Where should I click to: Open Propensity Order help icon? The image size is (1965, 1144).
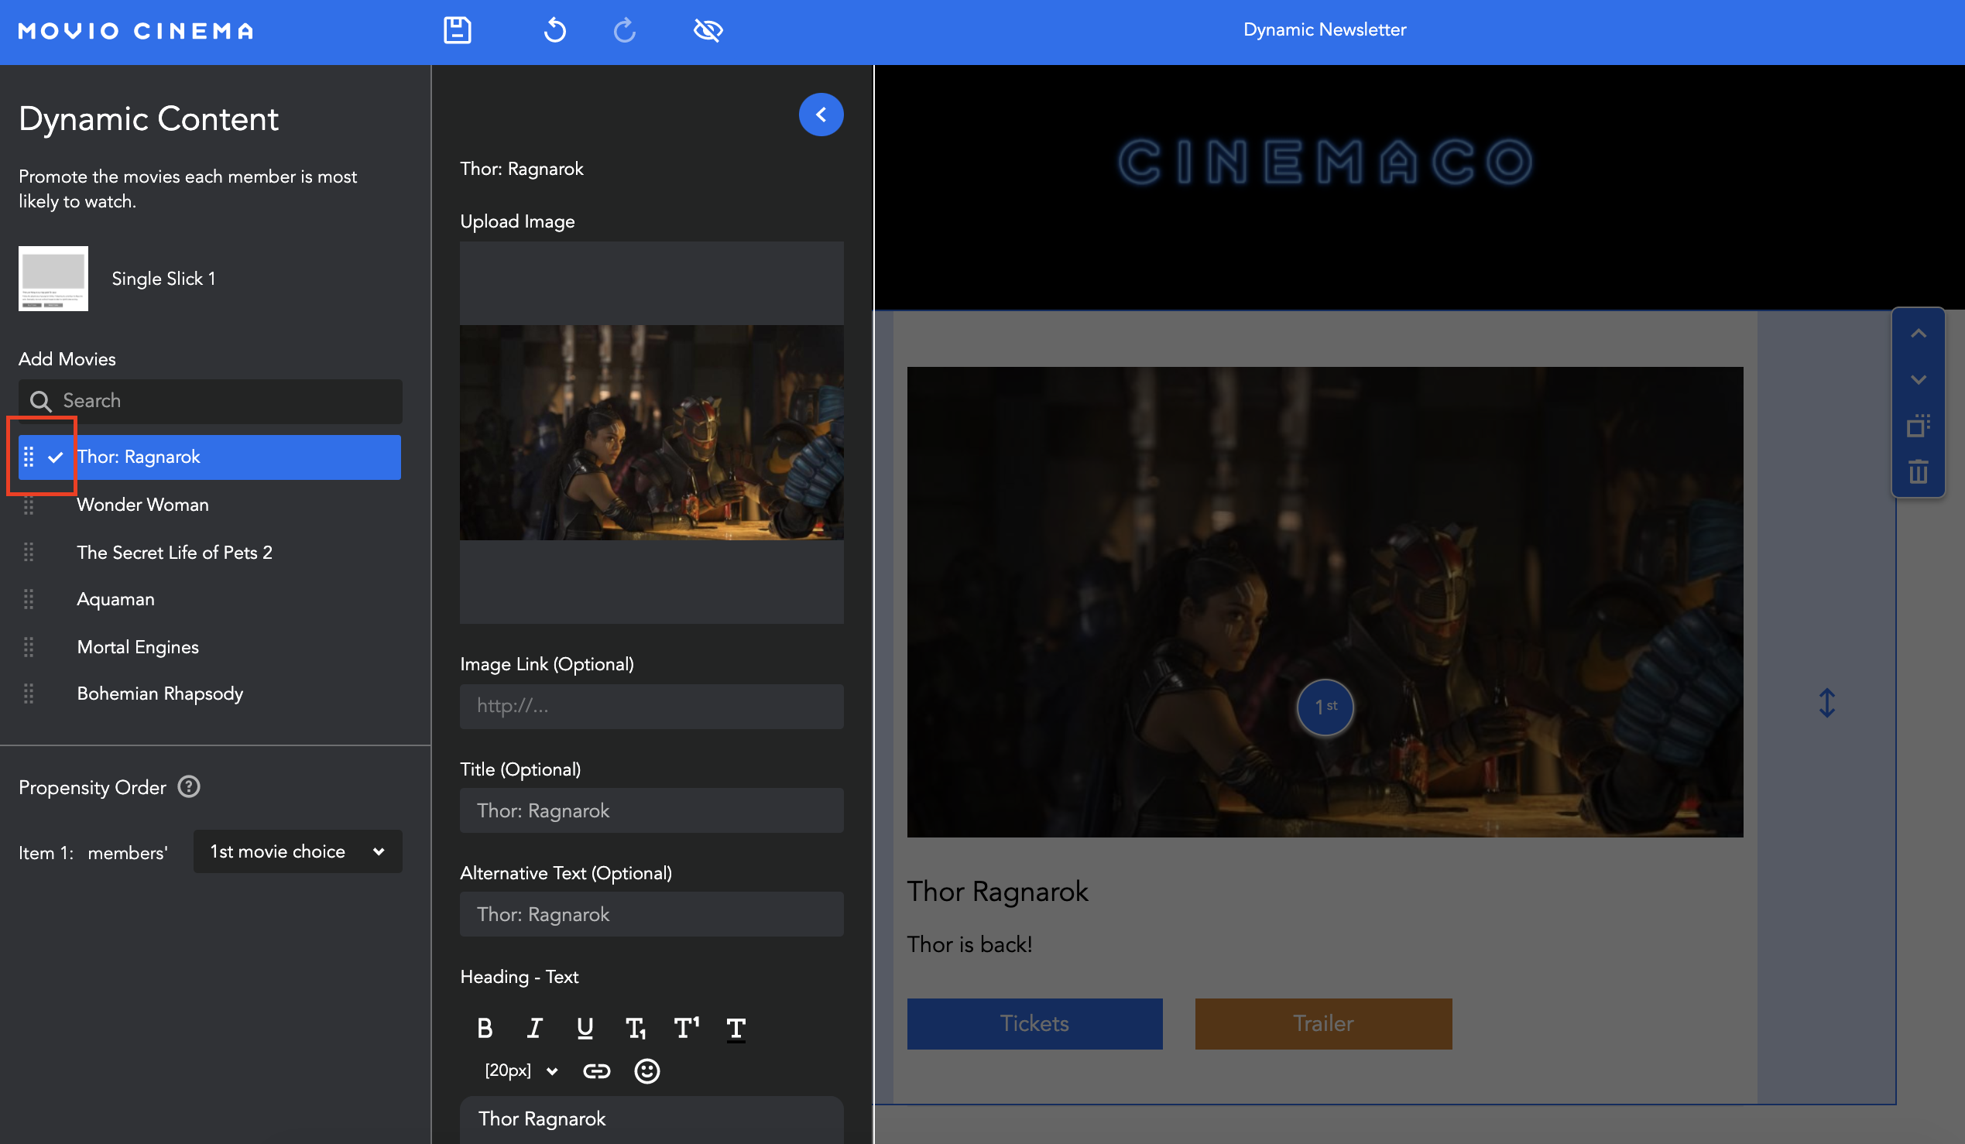click(x=189, y=787)
